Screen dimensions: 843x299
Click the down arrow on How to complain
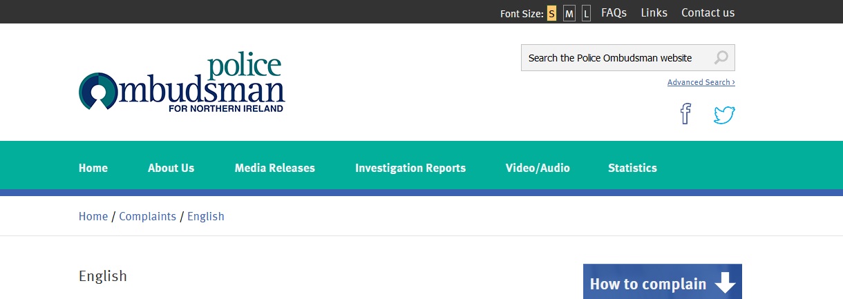pyautogui.click(x=725, y=284)
